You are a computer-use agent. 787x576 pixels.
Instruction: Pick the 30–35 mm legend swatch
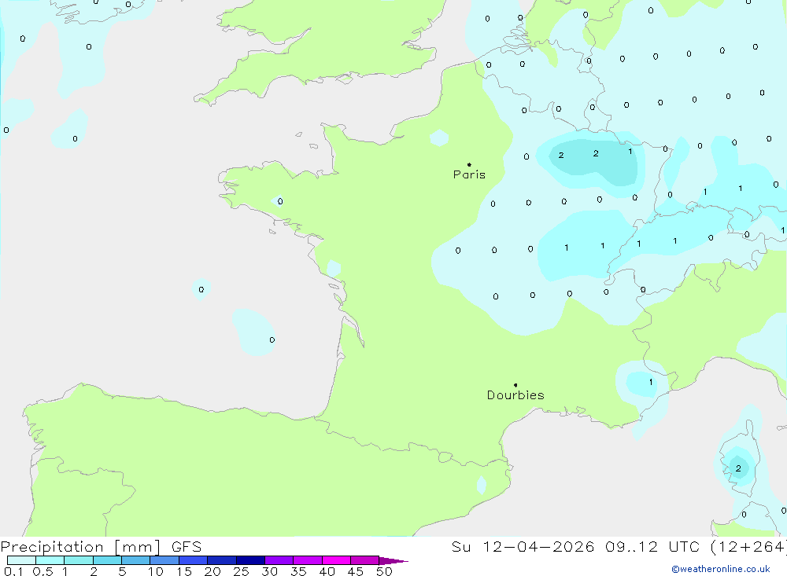pos(279,560)
